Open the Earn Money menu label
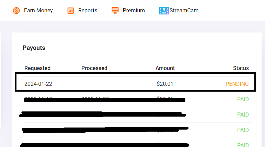Viewport: 265px width, 147px height. (x=38, y=11)
